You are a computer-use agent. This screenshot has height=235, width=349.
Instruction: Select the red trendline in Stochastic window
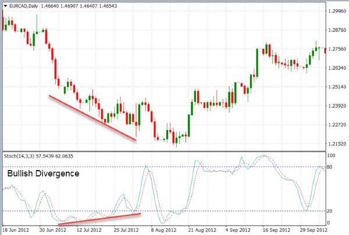(99, 219)
